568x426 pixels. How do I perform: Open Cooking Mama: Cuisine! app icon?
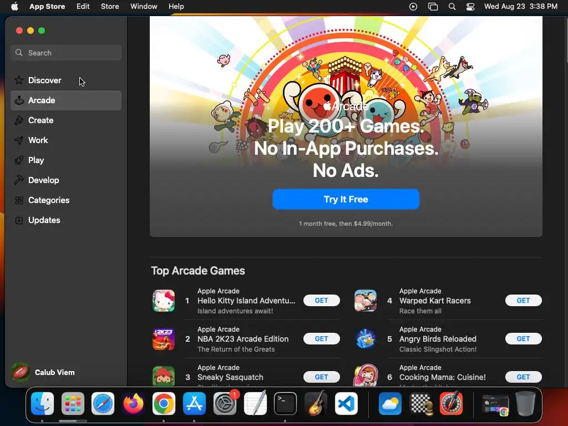coord(366,376)
